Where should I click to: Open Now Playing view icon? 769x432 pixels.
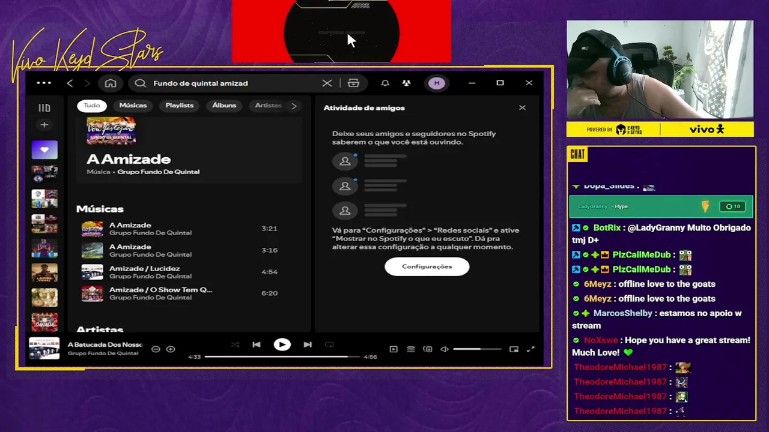[x=394, y=349]
